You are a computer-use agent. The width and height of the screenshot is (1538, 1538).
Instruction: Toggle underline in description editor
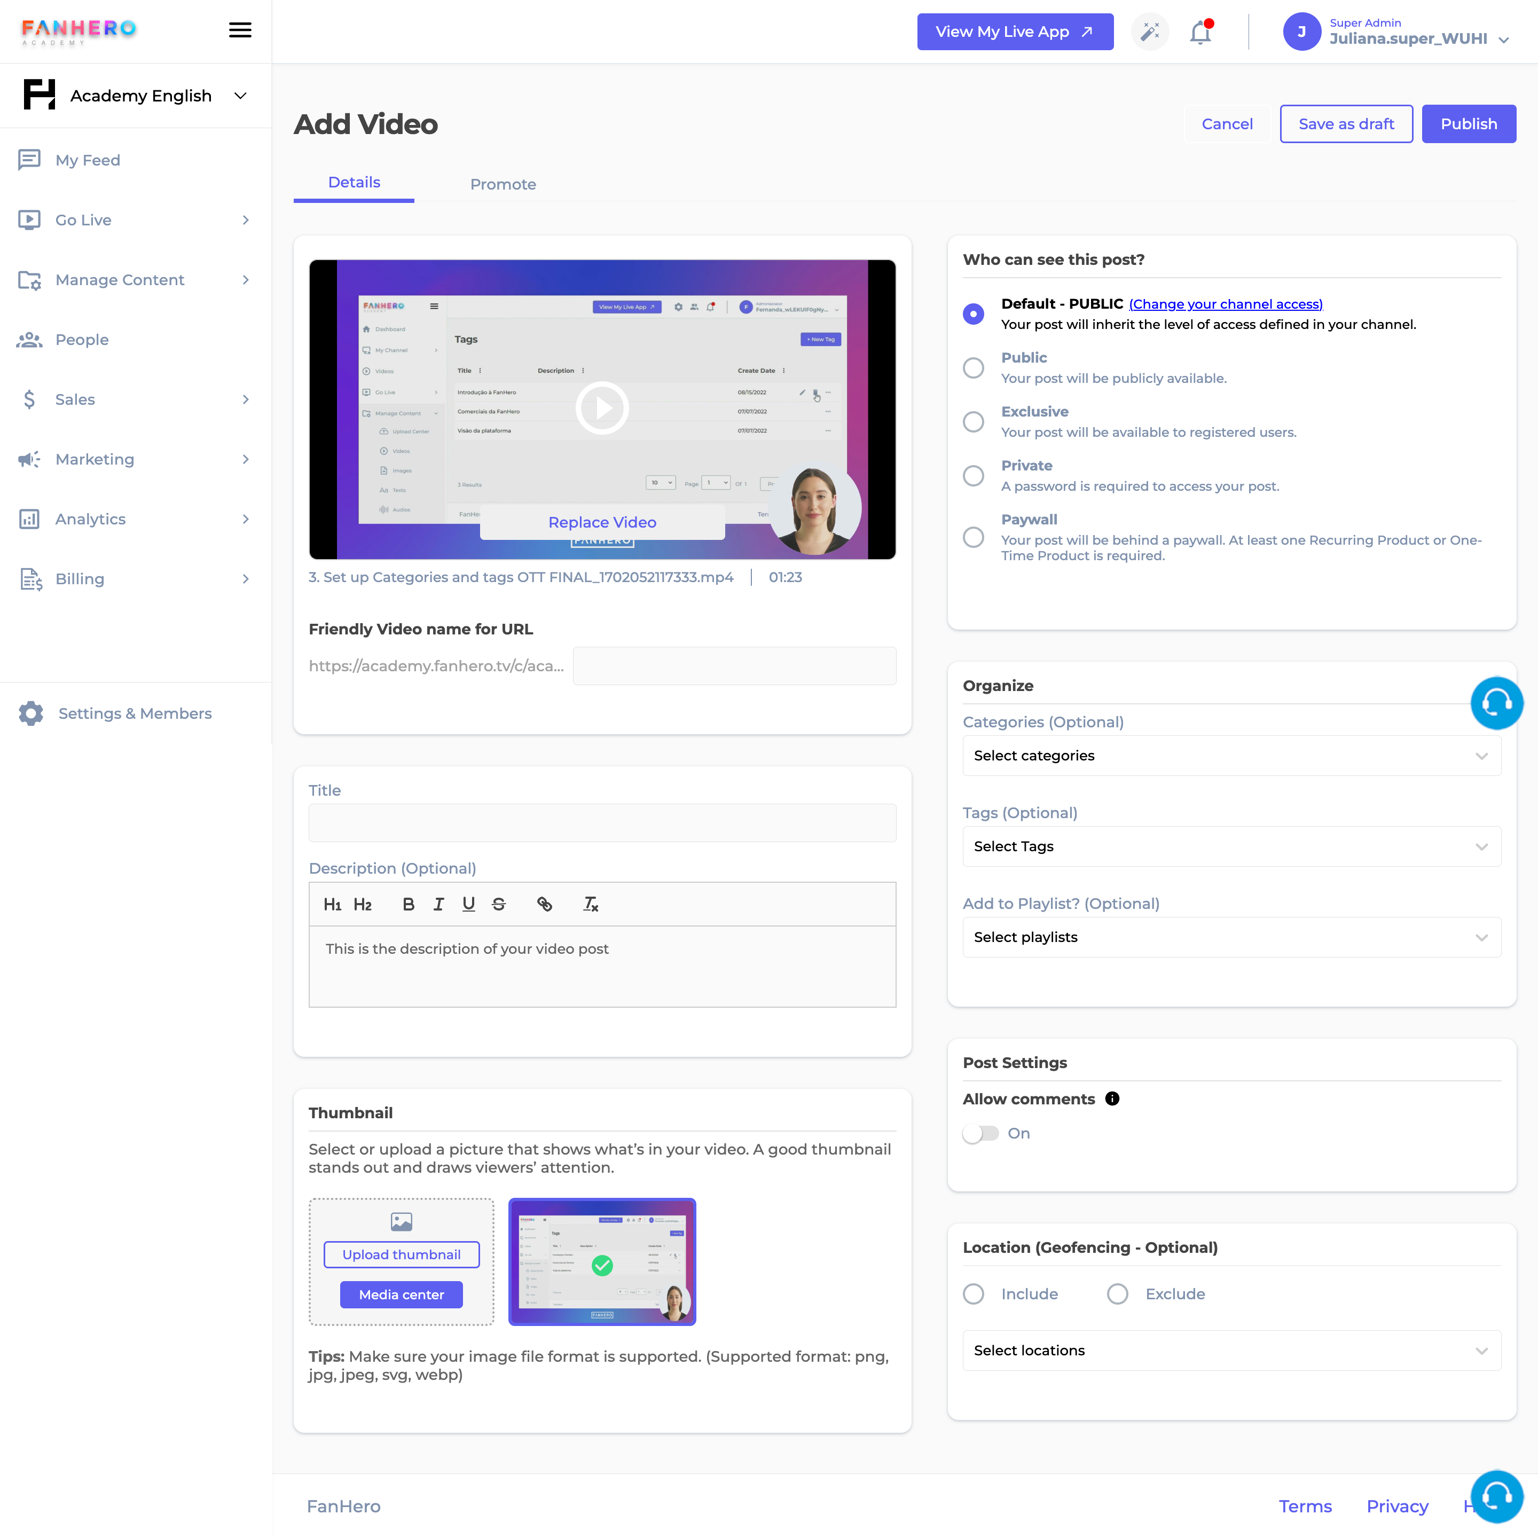click(x=469, y=904)
